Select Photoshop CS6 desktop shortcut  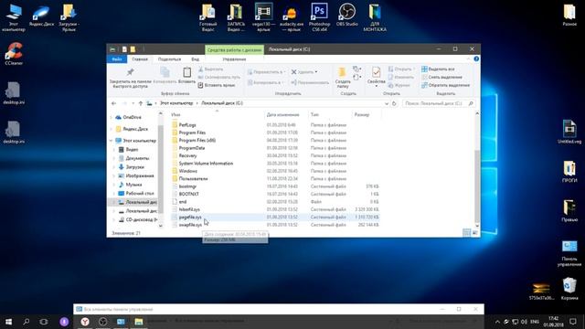(319, 16)
